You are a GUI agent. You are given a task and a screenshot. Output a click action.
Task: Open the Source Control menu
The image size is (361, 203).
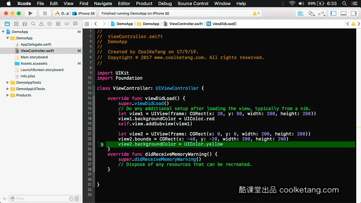coord(193,3)
